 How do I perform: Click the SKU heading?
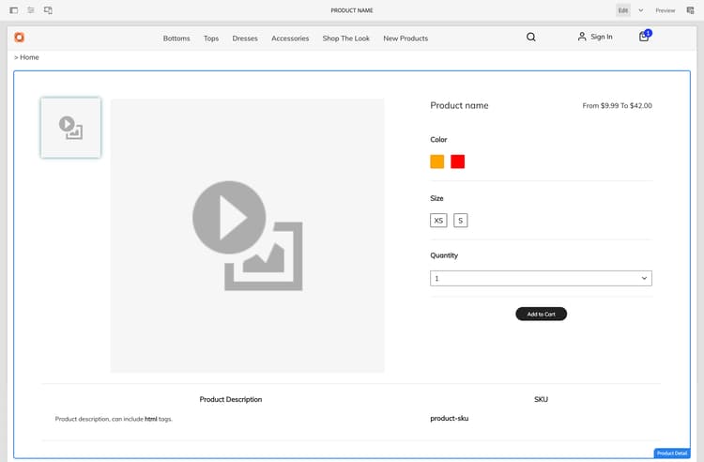coord(541,400)
